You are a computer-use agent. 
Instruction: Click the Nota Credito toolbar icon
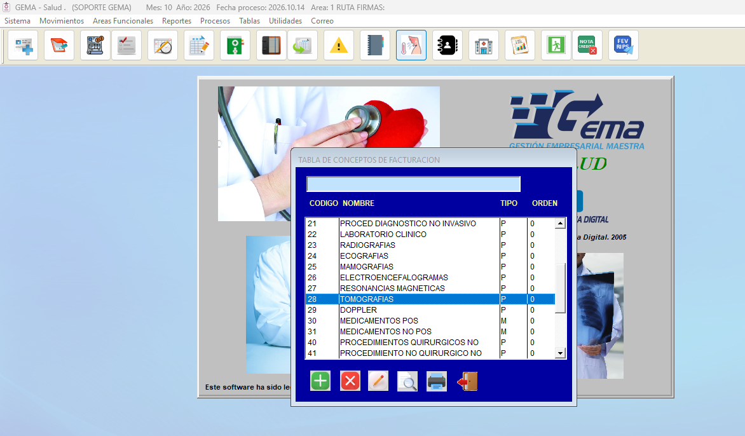[x=587, y=45]
